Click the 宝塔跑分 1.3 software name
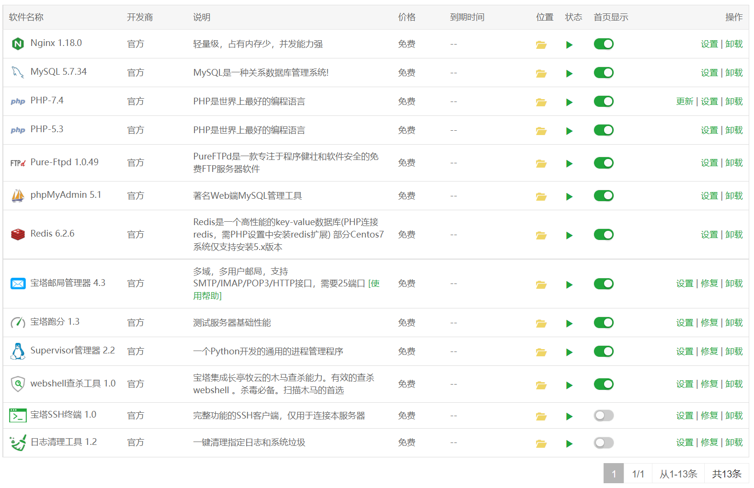Viewport: 754px width, 488px height. [x=55, y=322]
